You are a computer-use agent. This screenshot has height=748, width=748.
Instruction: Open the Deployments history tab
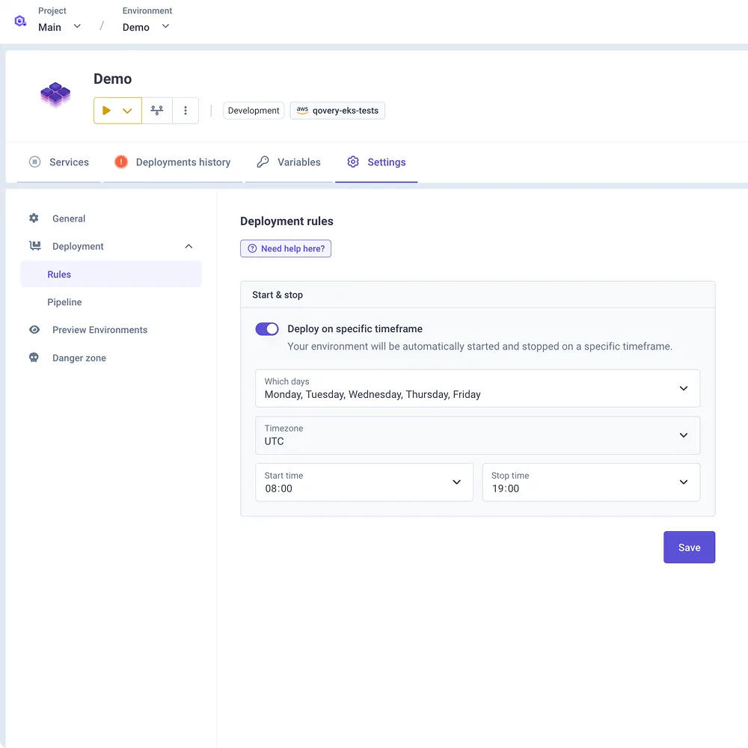(x=173, y=162)
